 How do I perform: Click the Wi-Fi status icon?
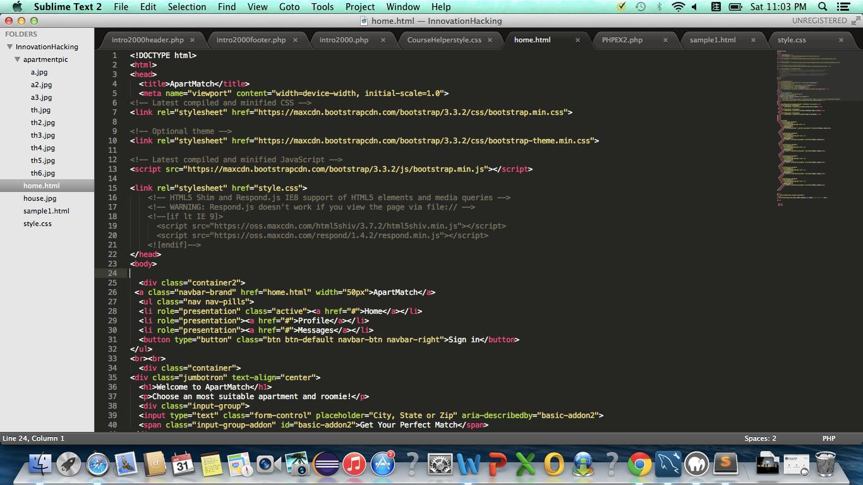click(x=678, y=7)
